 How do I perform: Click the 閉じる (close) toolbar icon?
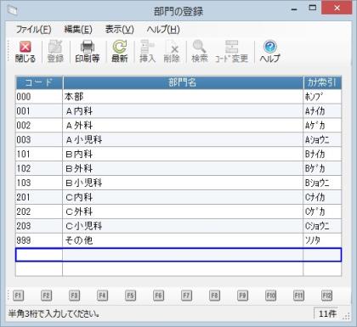[x=25, y=52]
